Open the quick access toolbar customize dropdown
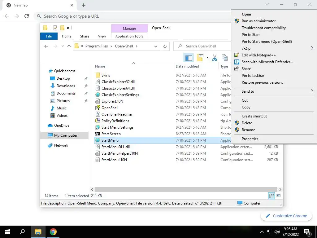This screenshot has height=238, width=317. [68, 28]
